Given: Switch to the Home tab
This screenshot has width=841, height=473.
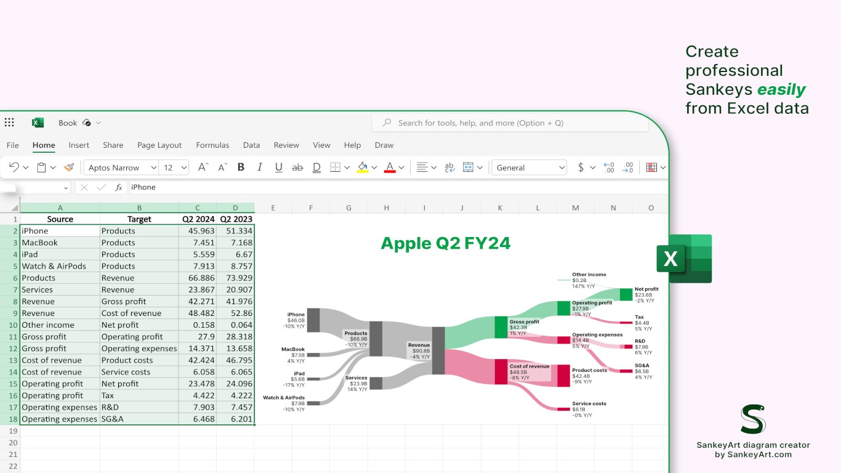Looking at the screenshot, I should tap(44, 145).
